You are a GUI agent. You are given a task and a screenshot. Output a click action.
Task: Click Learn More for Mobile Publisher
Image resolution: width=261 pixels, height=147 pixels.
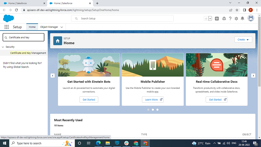click(153, 100)
